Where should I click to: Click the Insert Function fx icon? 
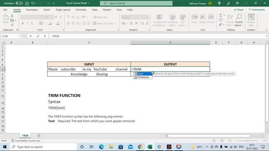(45, 36)
